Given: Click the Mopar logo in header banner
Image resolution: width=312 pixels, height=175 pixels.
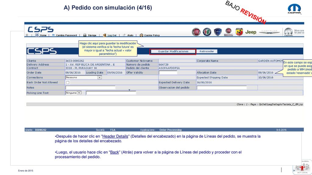Looking at the screenshot, I should 288,32.
